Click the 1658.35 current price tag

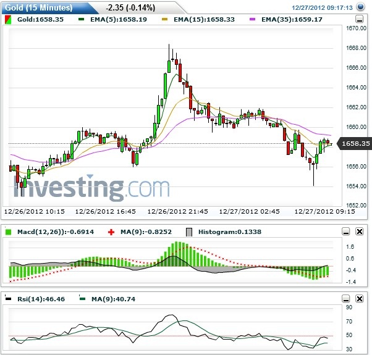pyautogui.click(x=355, y=143)
